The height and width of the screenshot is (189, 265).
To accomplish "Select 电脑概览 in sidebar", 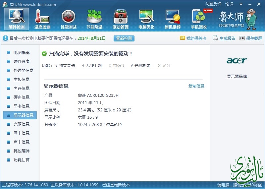I will click(x=21, y=53).
